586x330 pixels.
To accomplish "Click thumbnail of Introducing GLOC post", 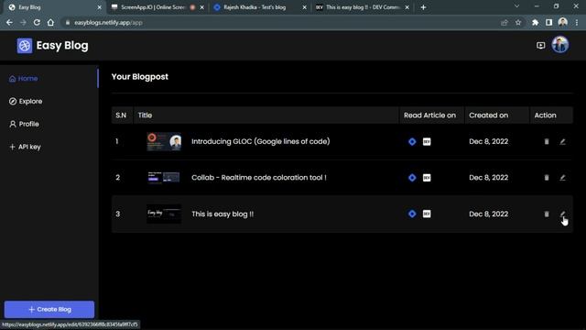I will (x=164, y=141).
